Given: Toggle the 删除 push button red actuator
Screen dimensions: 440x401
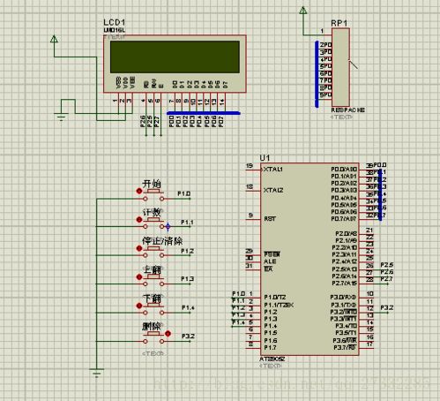Looking at the screenshot, I should click(168, 334).
